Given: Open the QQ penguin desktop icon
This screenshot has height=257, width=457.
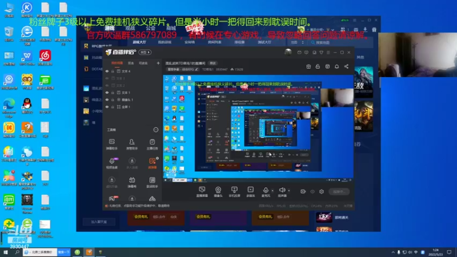Looking at the screenshot, I should click(x=27, y=106).
